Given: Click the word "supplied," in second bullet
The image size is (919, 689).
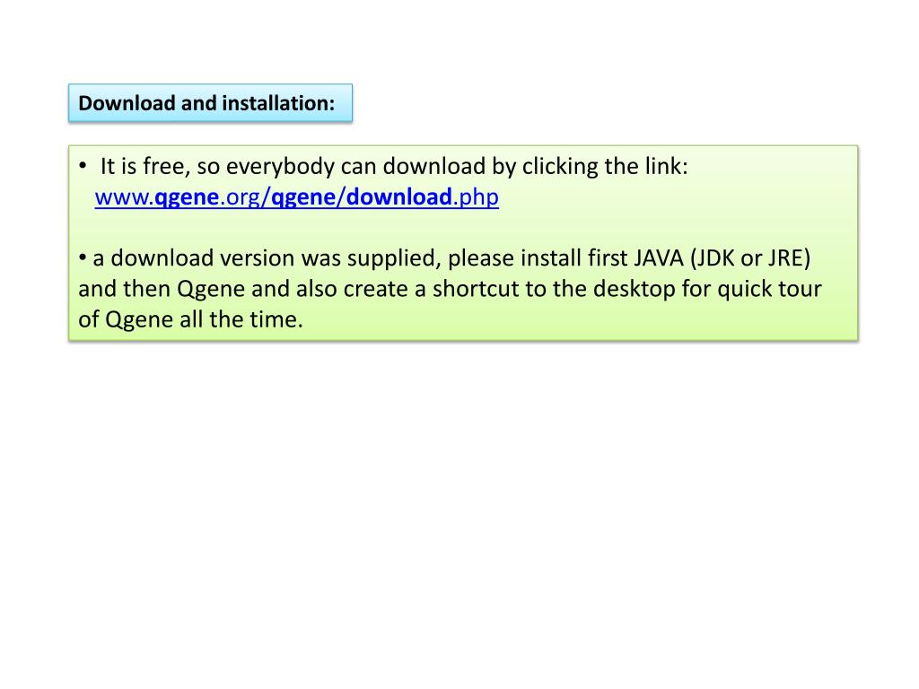Looking at the screenshot, I should click(x=402, y=259).
